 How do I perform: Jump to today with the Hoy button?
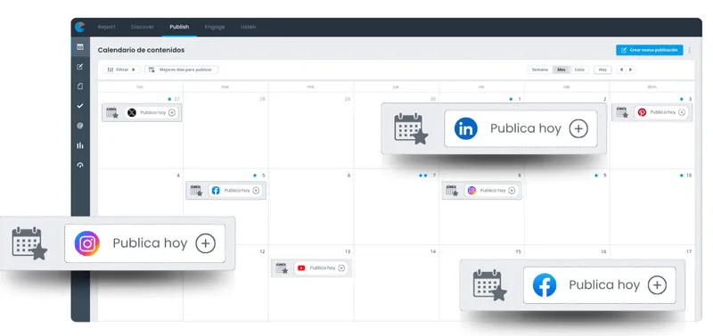click(x=602, y=70)
